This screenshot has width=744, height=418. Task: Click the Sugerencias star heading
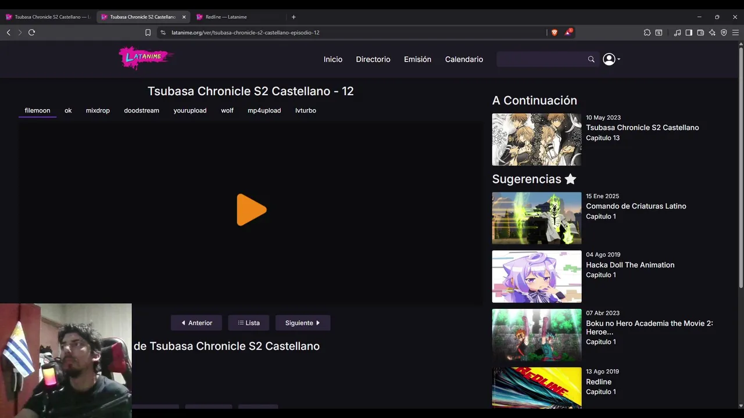point(534,179)
